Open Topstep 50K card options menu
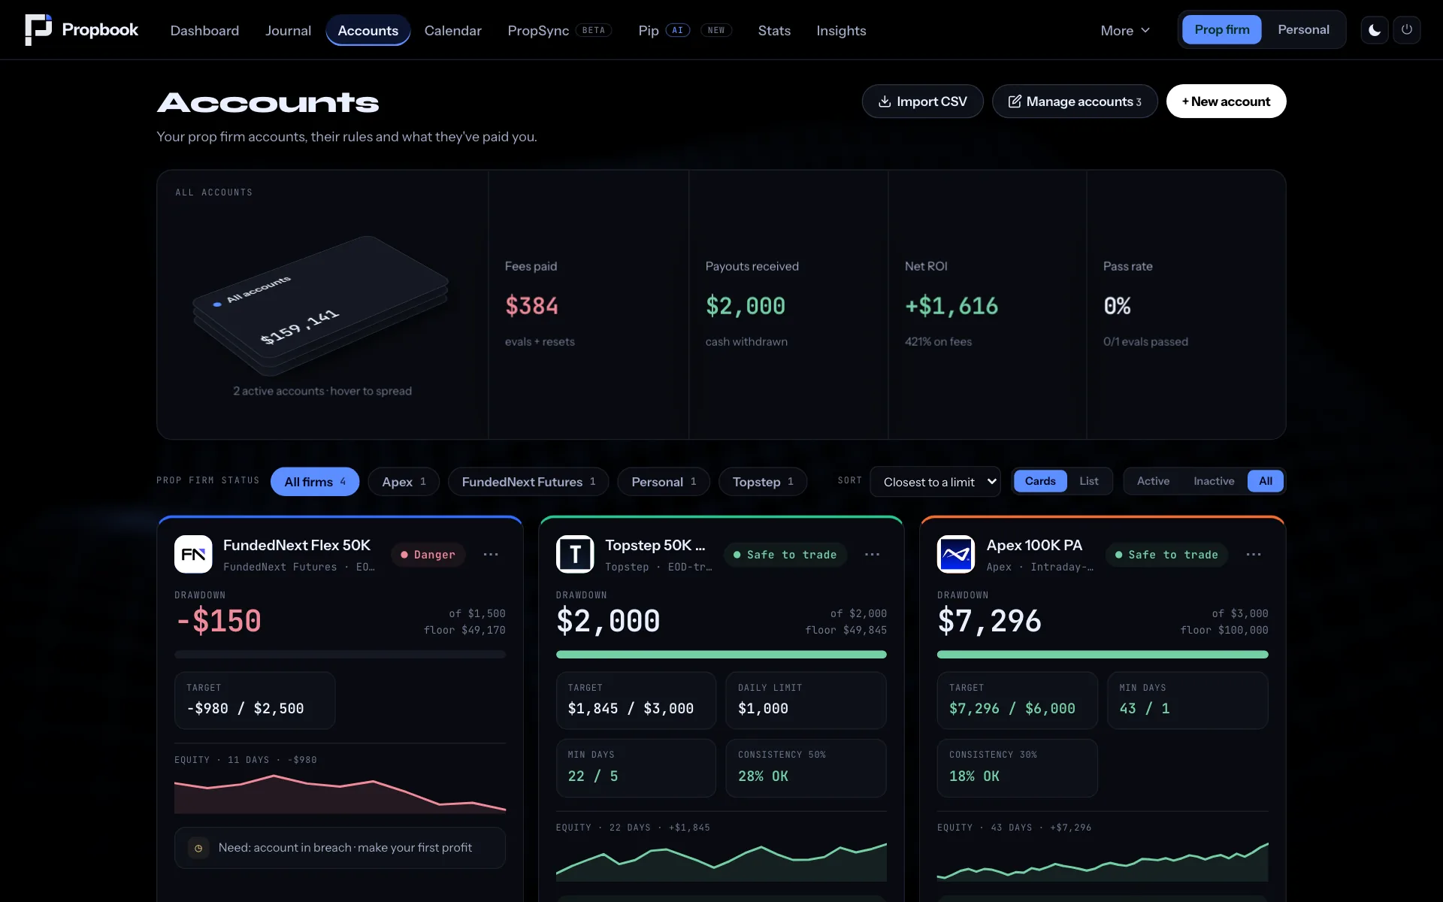 click(873, 555)
